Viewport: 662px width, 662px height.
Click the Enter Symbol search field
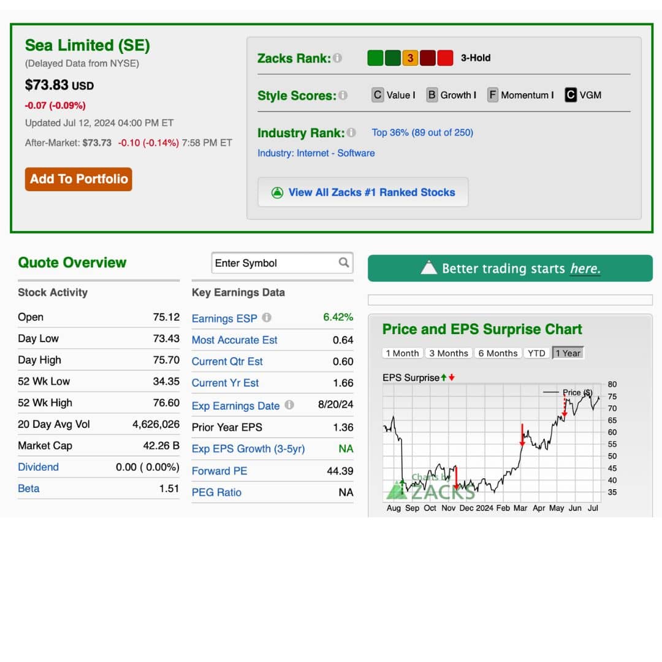coord(282,263)
